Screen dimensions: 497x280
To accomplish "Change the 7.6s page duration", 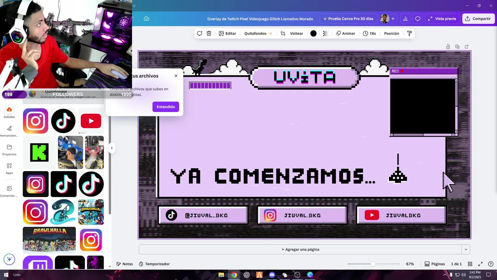I will tap(369, 33).
